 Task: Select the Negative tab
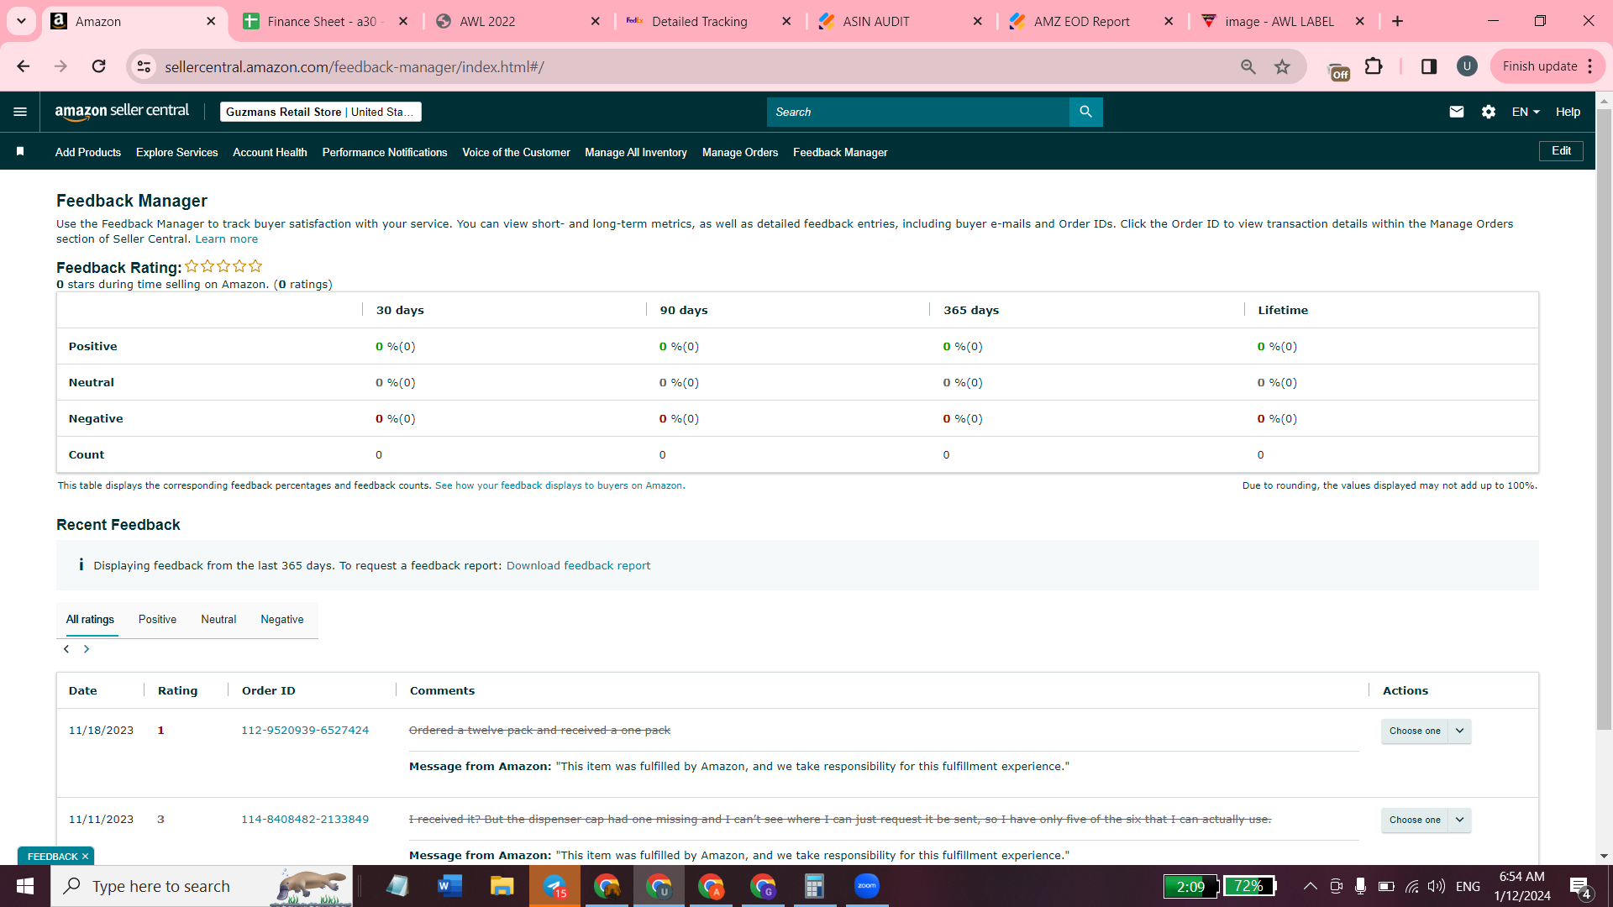click(282, 619)
